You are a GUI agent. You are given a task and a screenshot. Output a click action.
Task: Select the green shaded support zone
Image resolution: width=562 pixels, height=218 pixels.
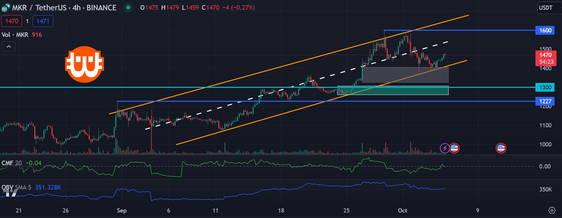pos(393,90)
